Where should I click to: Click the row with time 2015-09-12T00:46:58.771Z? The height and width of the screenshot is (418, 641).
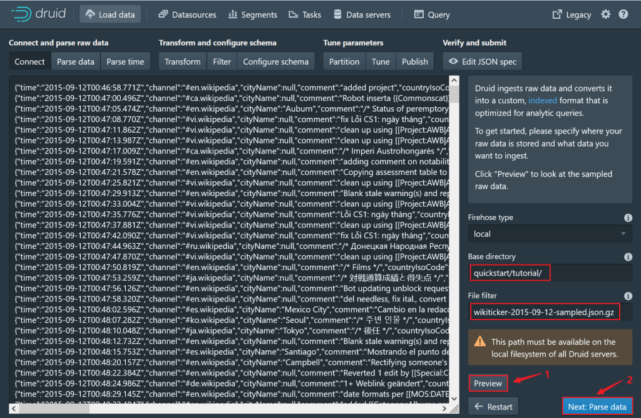pyautogui.click(x=232, y=88)
